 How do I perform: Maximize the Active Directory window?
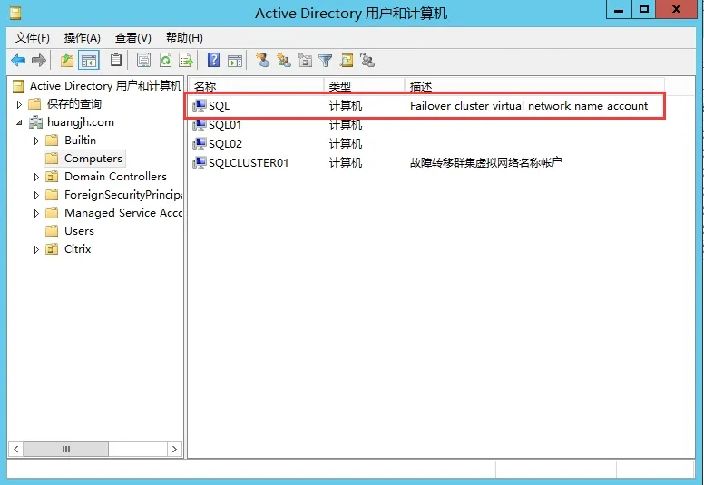coord(644,9)
